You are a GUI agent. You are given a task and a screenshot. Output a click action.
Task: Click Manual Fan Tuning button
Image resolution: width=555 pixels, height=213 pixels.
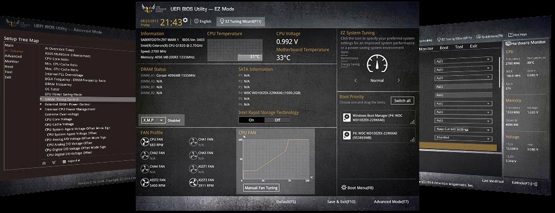click(261, 188)
